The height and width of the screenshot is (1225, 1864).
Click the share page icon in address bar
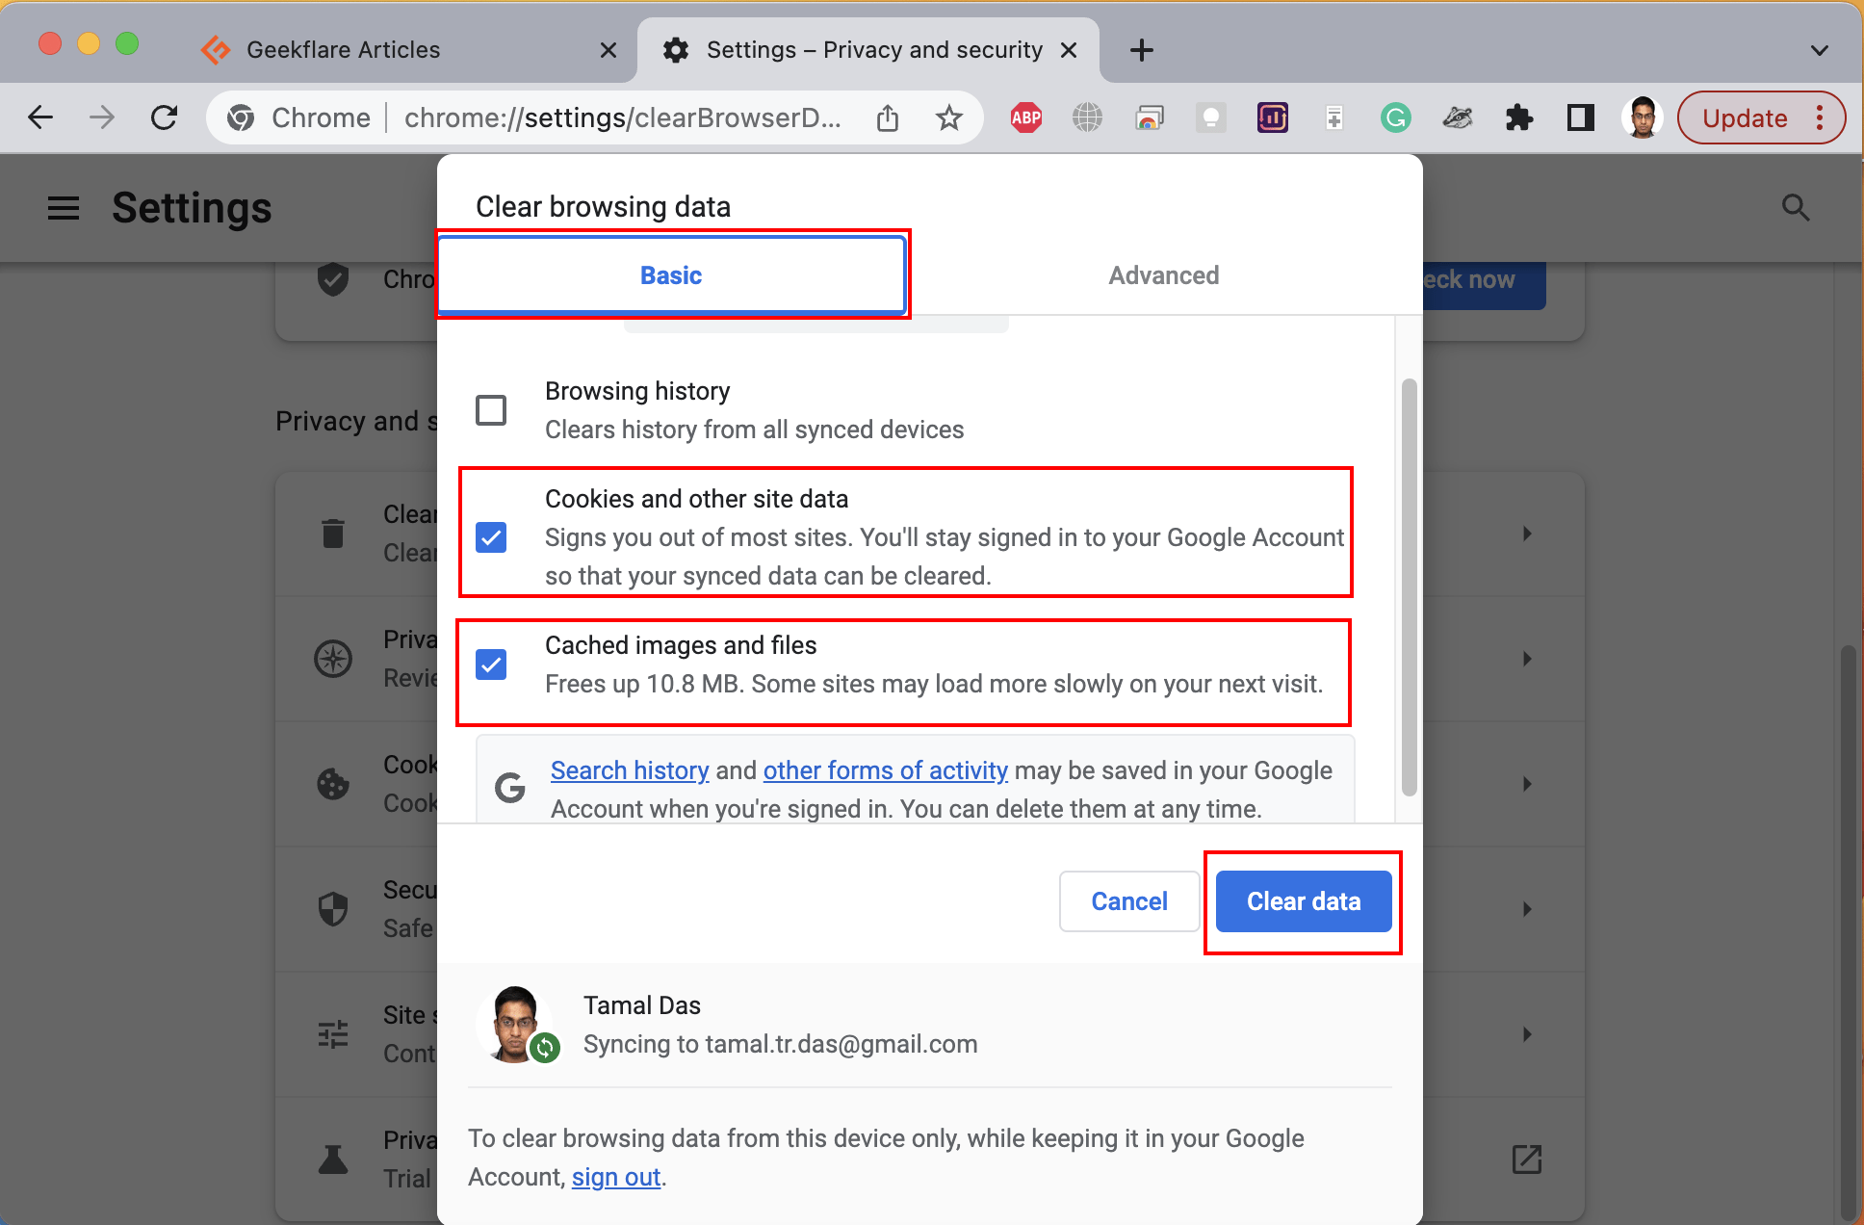pyautogui.click(x=888, y=117)
